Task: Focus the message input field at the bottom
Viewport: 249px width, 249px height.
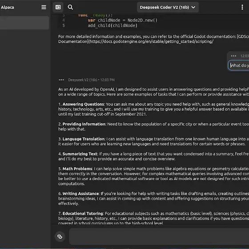Action: pyautogui.click(x=159, y=237)
